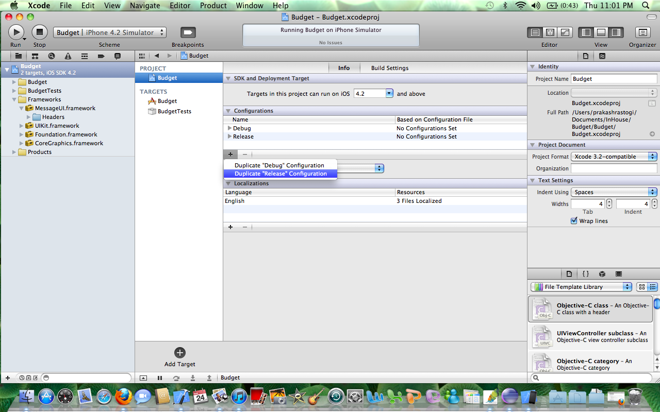Viewport: 660px width, 412px height.
Task: Open the iOS deployment target 4.2 combo box
Action: (374, 94)
